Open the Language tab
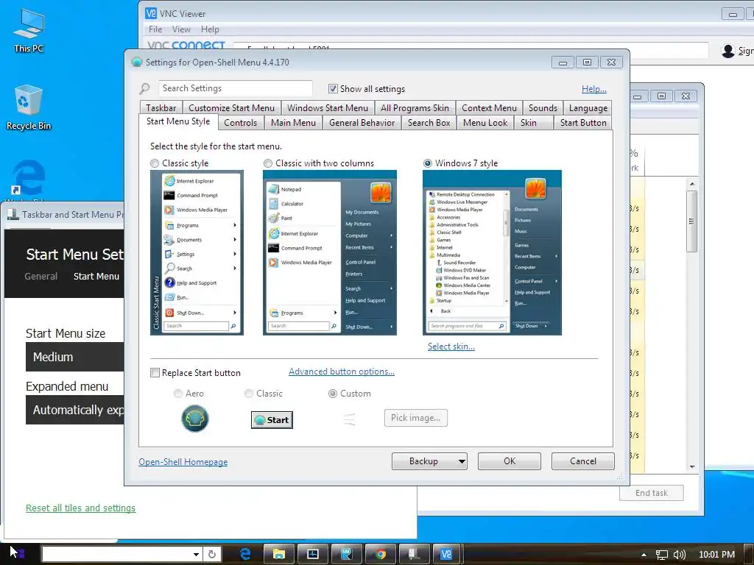This screenshot has width=754, height=565. [x=588, y=108]
